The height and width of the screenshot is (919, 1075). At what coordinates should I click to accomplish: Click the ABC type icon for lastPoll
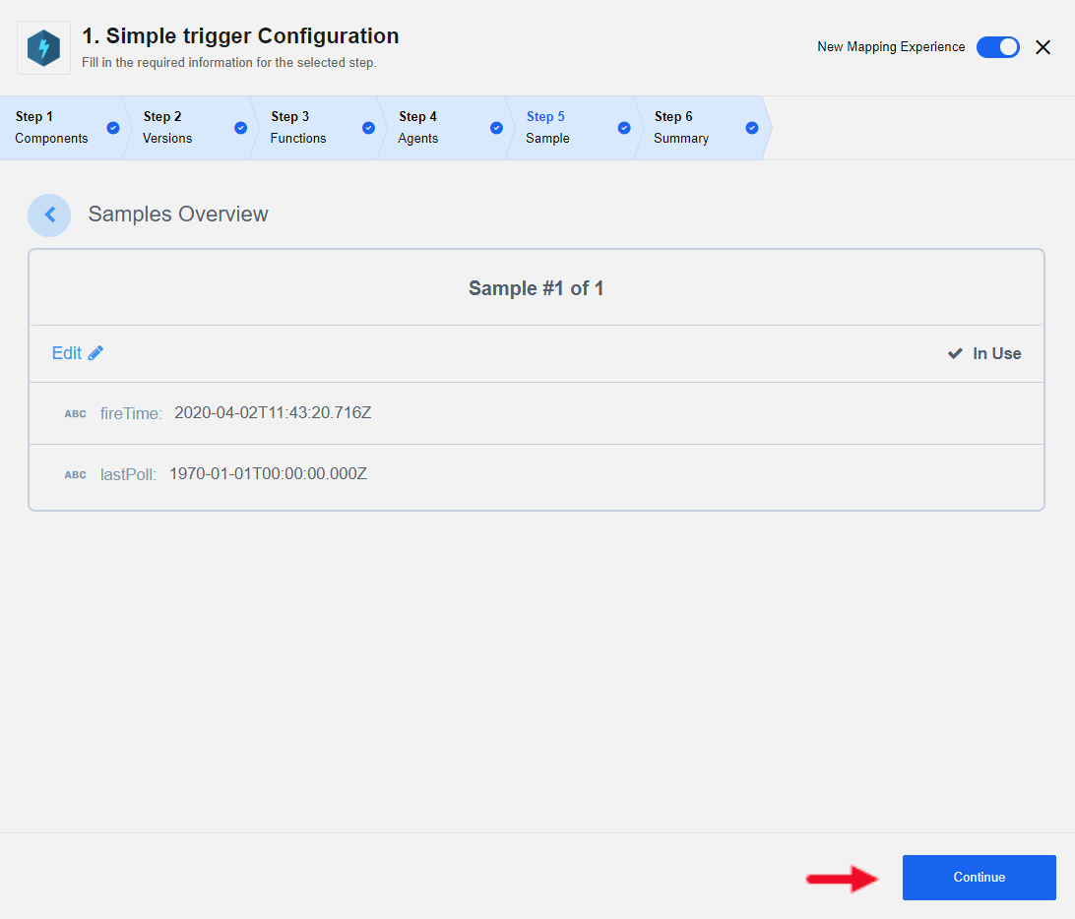pos(76,475)
